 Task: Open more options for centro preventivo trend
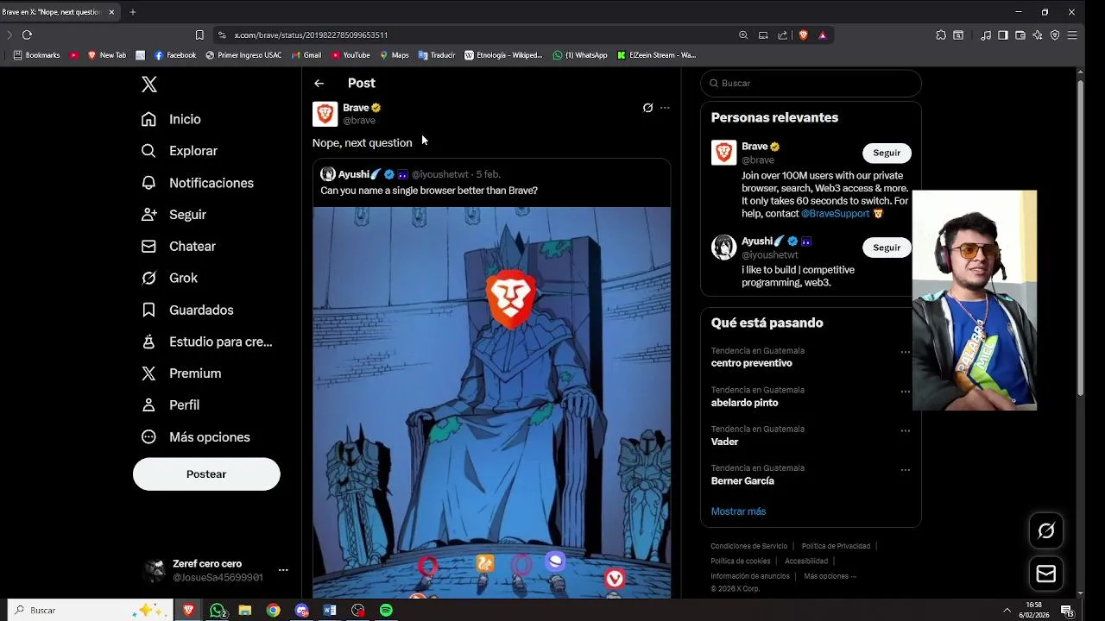click(x=905, y=352)
